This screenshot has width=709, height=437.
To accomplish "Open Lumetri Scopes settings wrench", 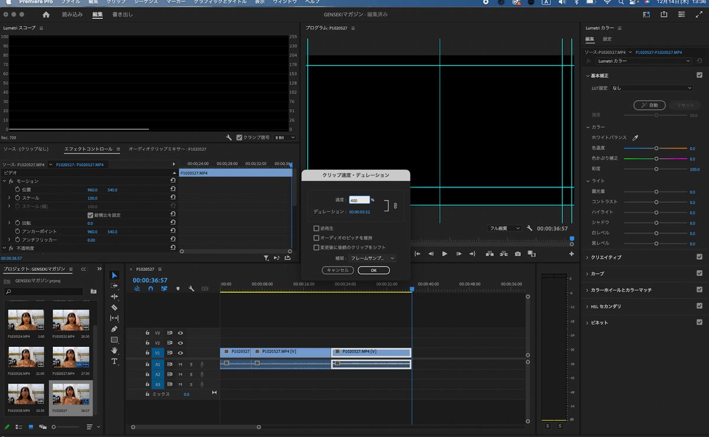I will pyautogui.click(x=229, y=137).
